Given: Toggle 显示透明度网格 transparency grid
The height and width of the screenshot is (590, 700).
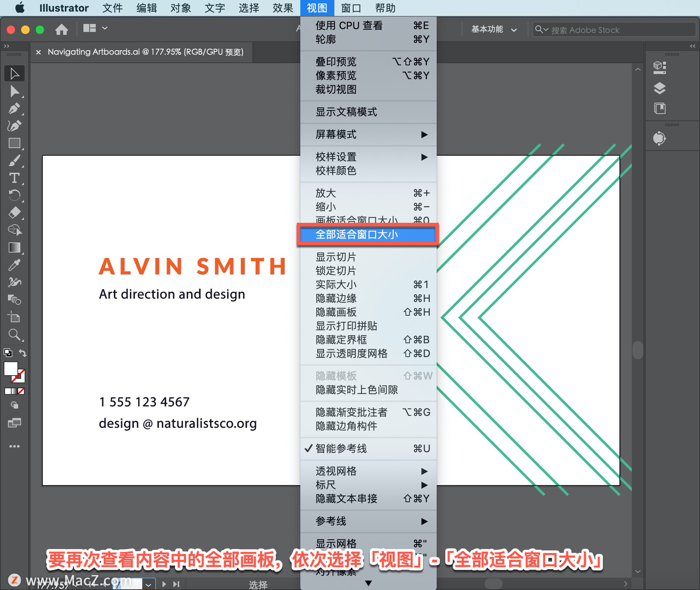Looking at the screenshot, I should coord(368,353).
